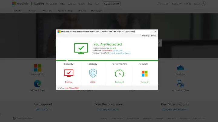This screenshot has height=122, width=218.
Task: Open Surface in the top nav
Action: (82, 4)
